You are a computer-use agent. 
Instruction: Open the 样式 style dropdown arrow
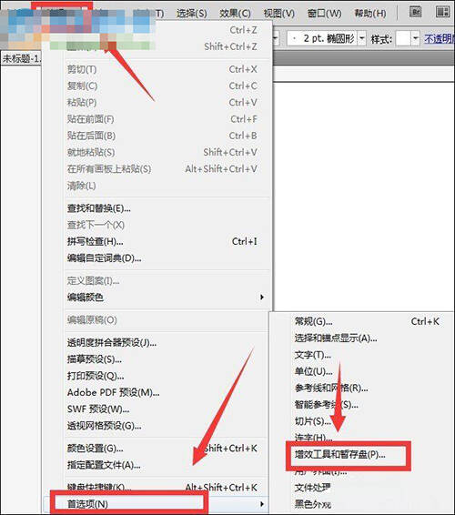pos(416,39)
